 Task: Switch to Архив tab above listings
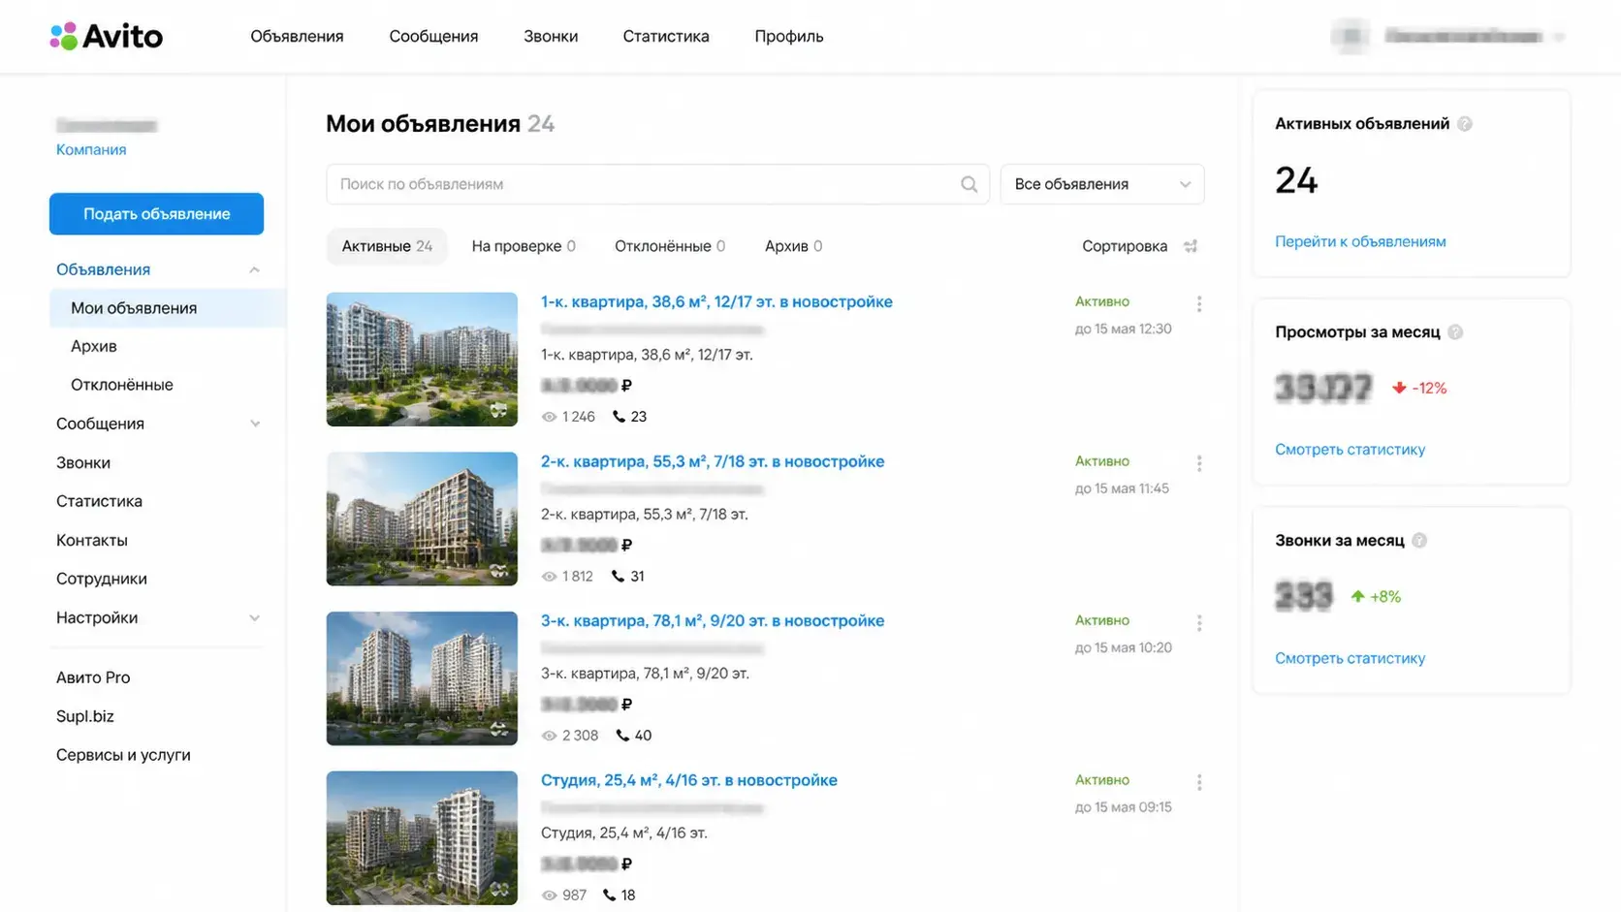click(x=793, y=246)
